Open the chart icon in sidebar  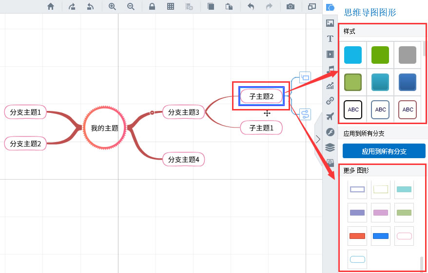[x=331, y=86]
